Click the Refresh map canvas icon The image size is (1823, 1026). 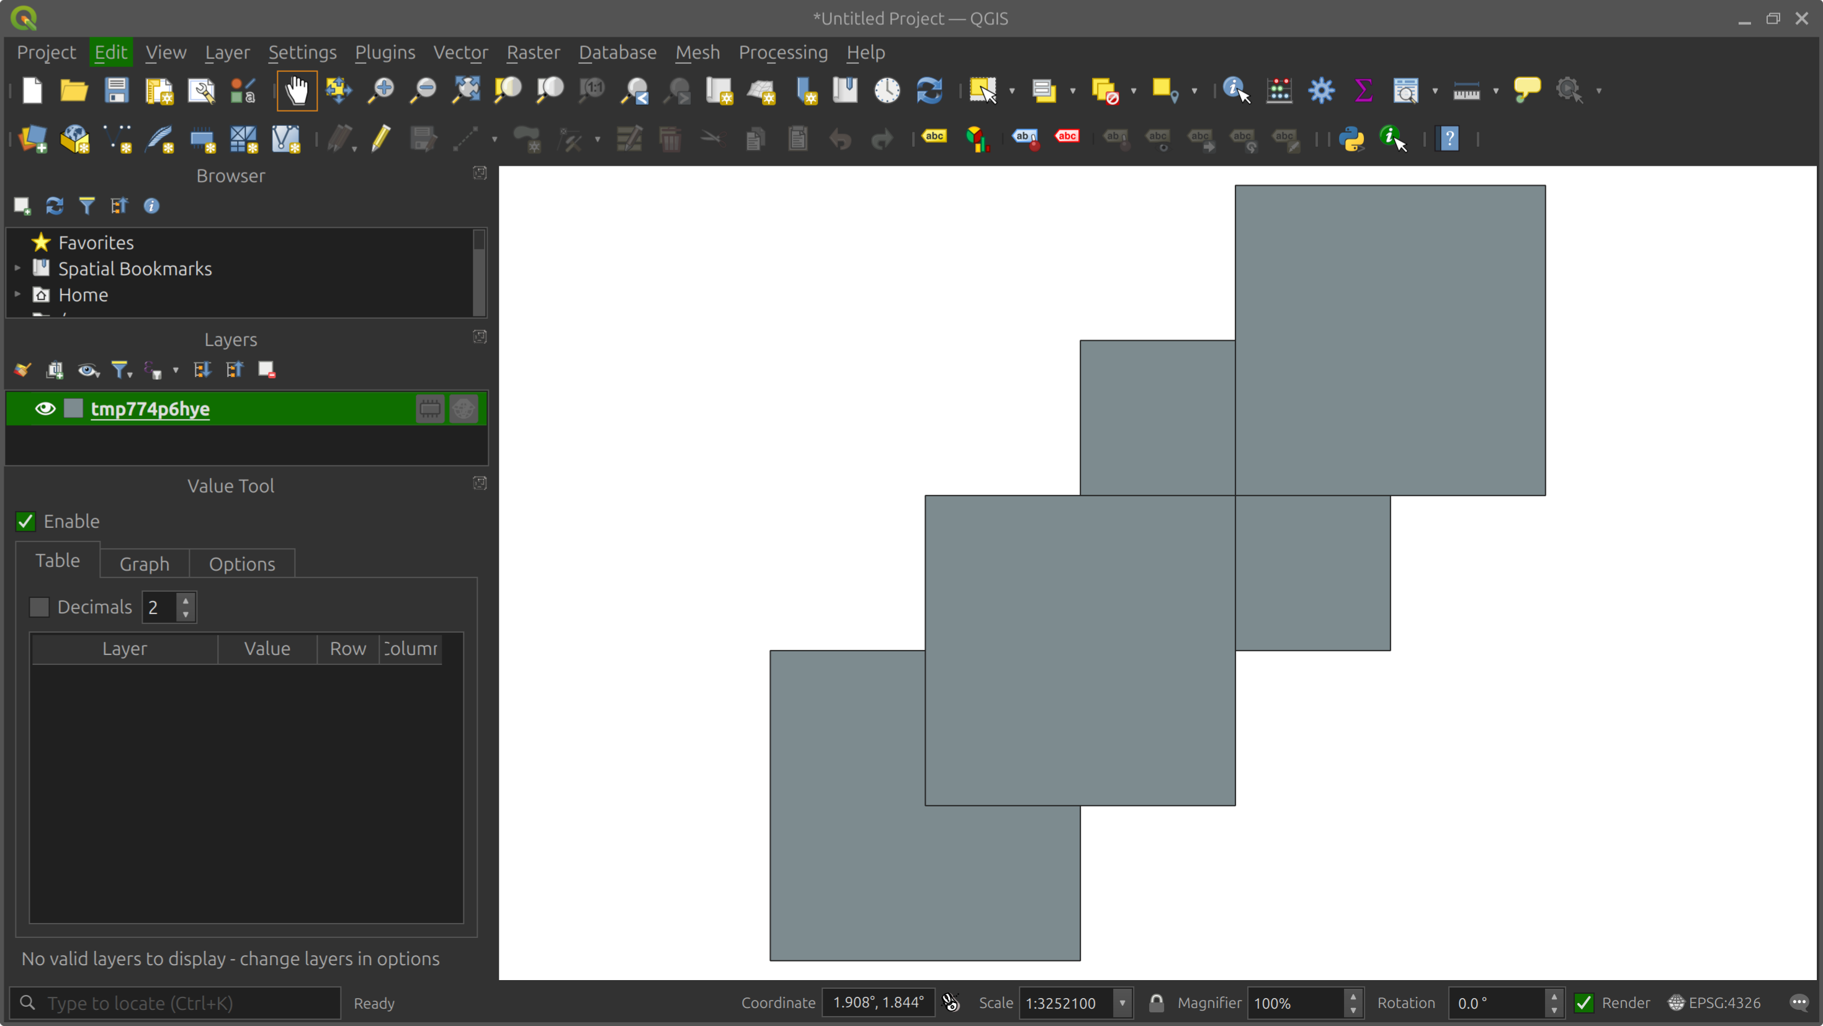click(929, 91)
